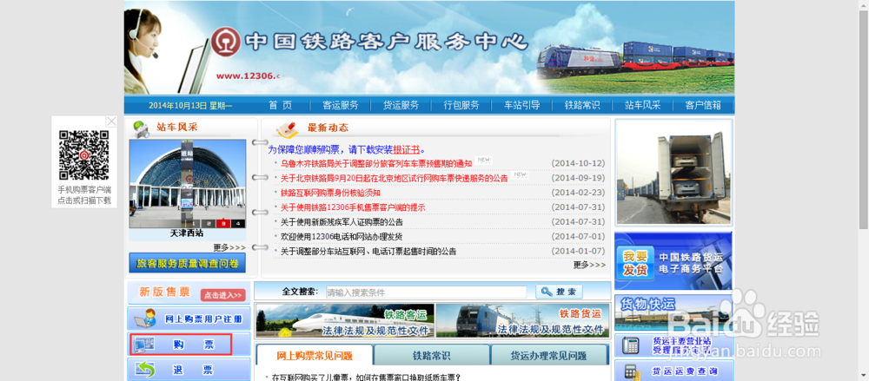Switch to 货运办理常见问题 tab
869x381 pixels.
click(548, 356)
